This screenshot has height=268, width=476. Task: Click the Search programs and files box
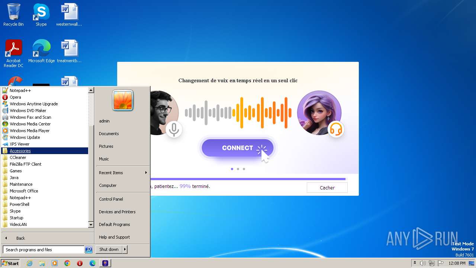pos(44,250)
